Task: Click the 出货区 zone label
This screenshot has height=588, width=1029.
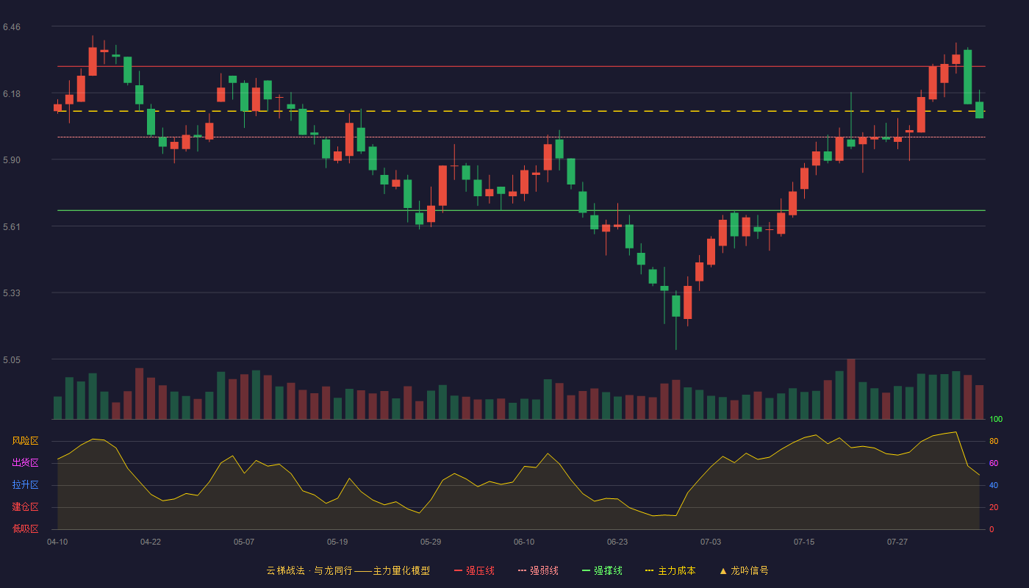Action: [25, 463]
